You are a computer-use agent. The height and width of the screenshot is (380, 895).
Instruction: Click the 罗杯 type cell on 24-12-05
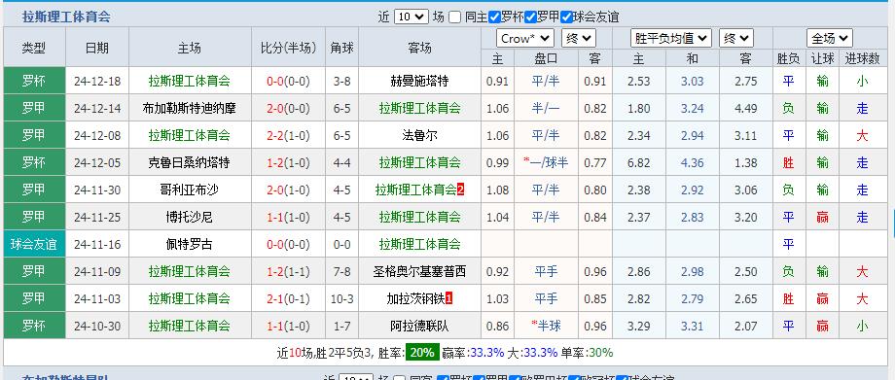34,162
